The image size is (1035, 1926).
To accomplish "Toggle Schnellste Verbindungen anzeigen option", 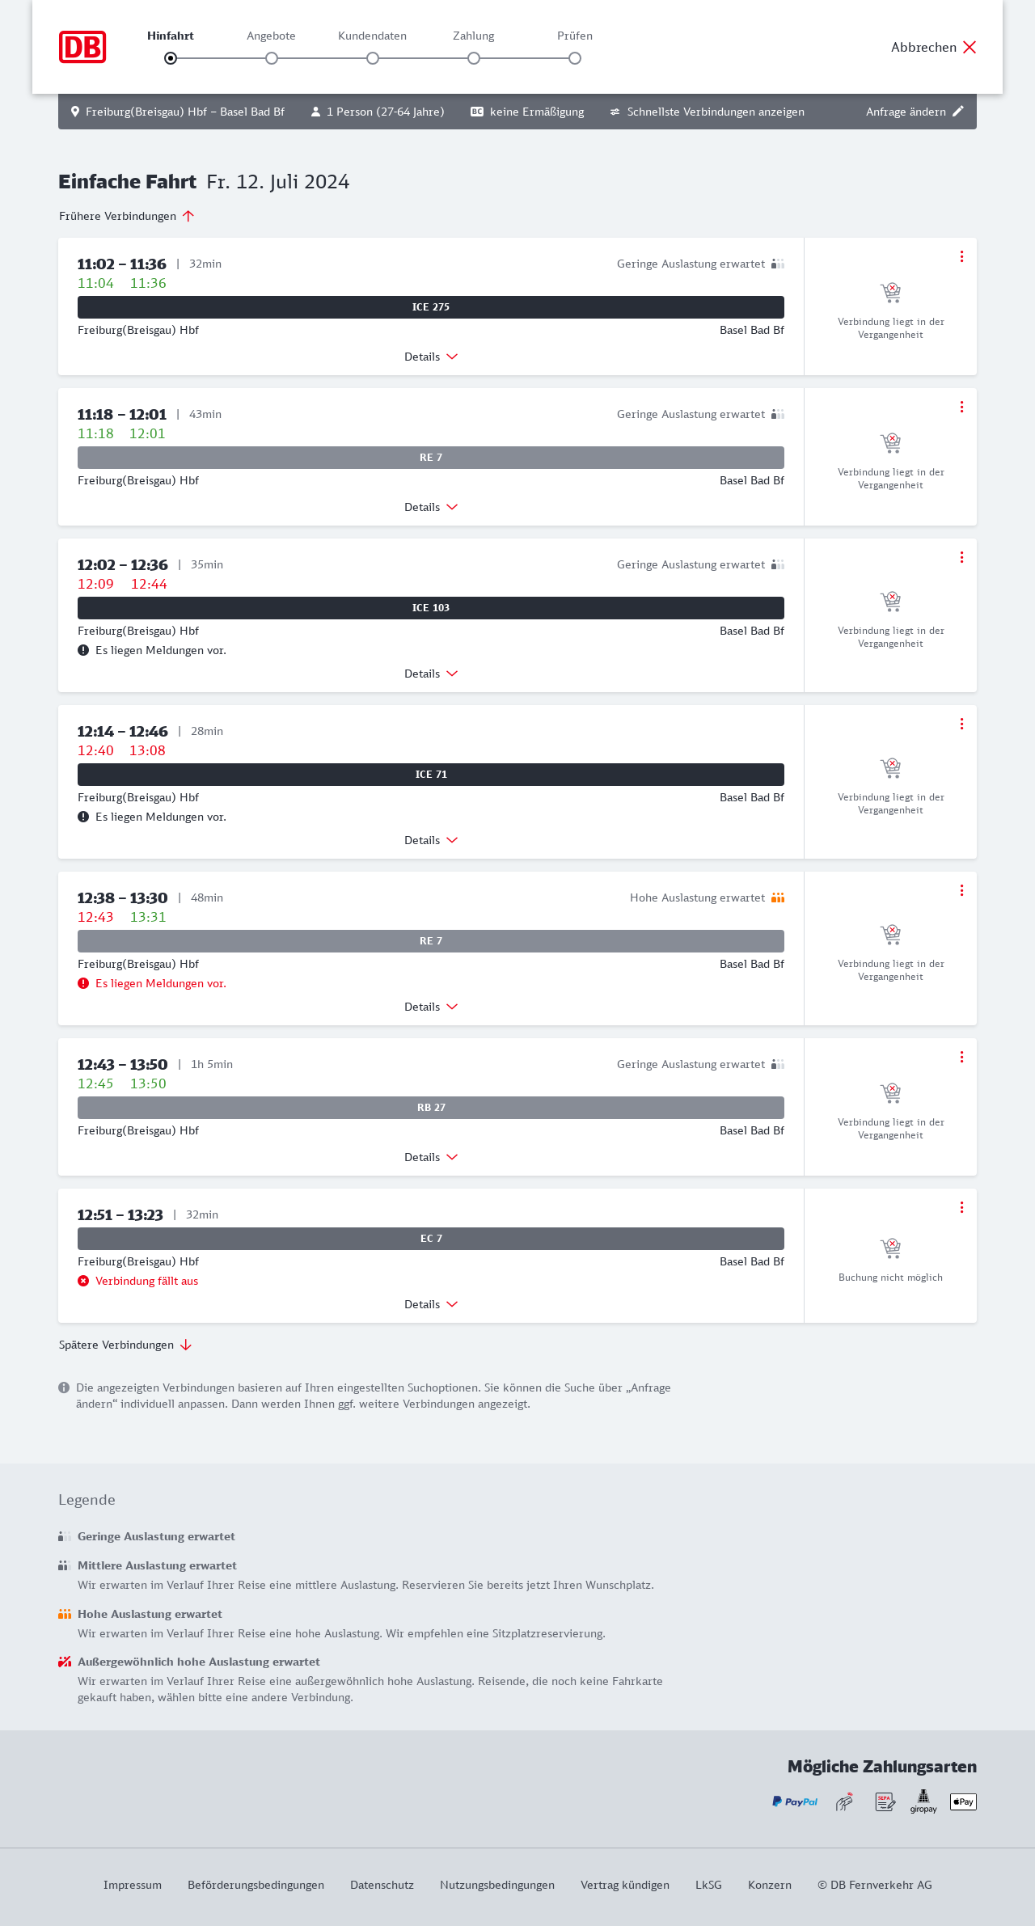I will (707, 112).
